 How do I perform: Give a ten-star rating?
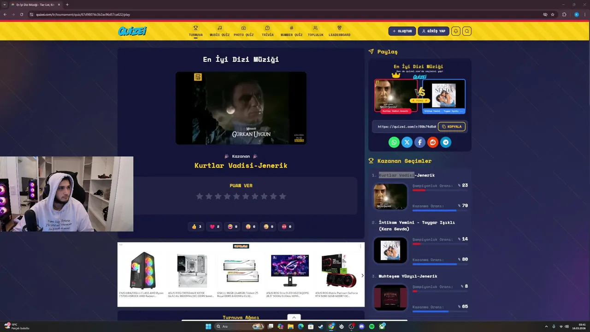click(283, 196)
